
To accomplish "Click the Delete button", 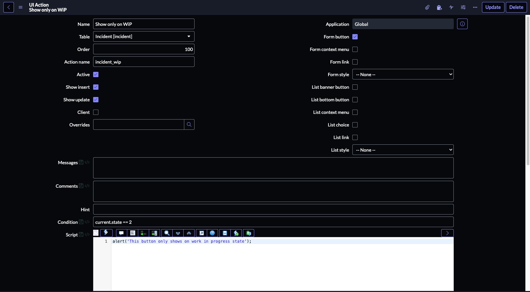I will 516,7.
